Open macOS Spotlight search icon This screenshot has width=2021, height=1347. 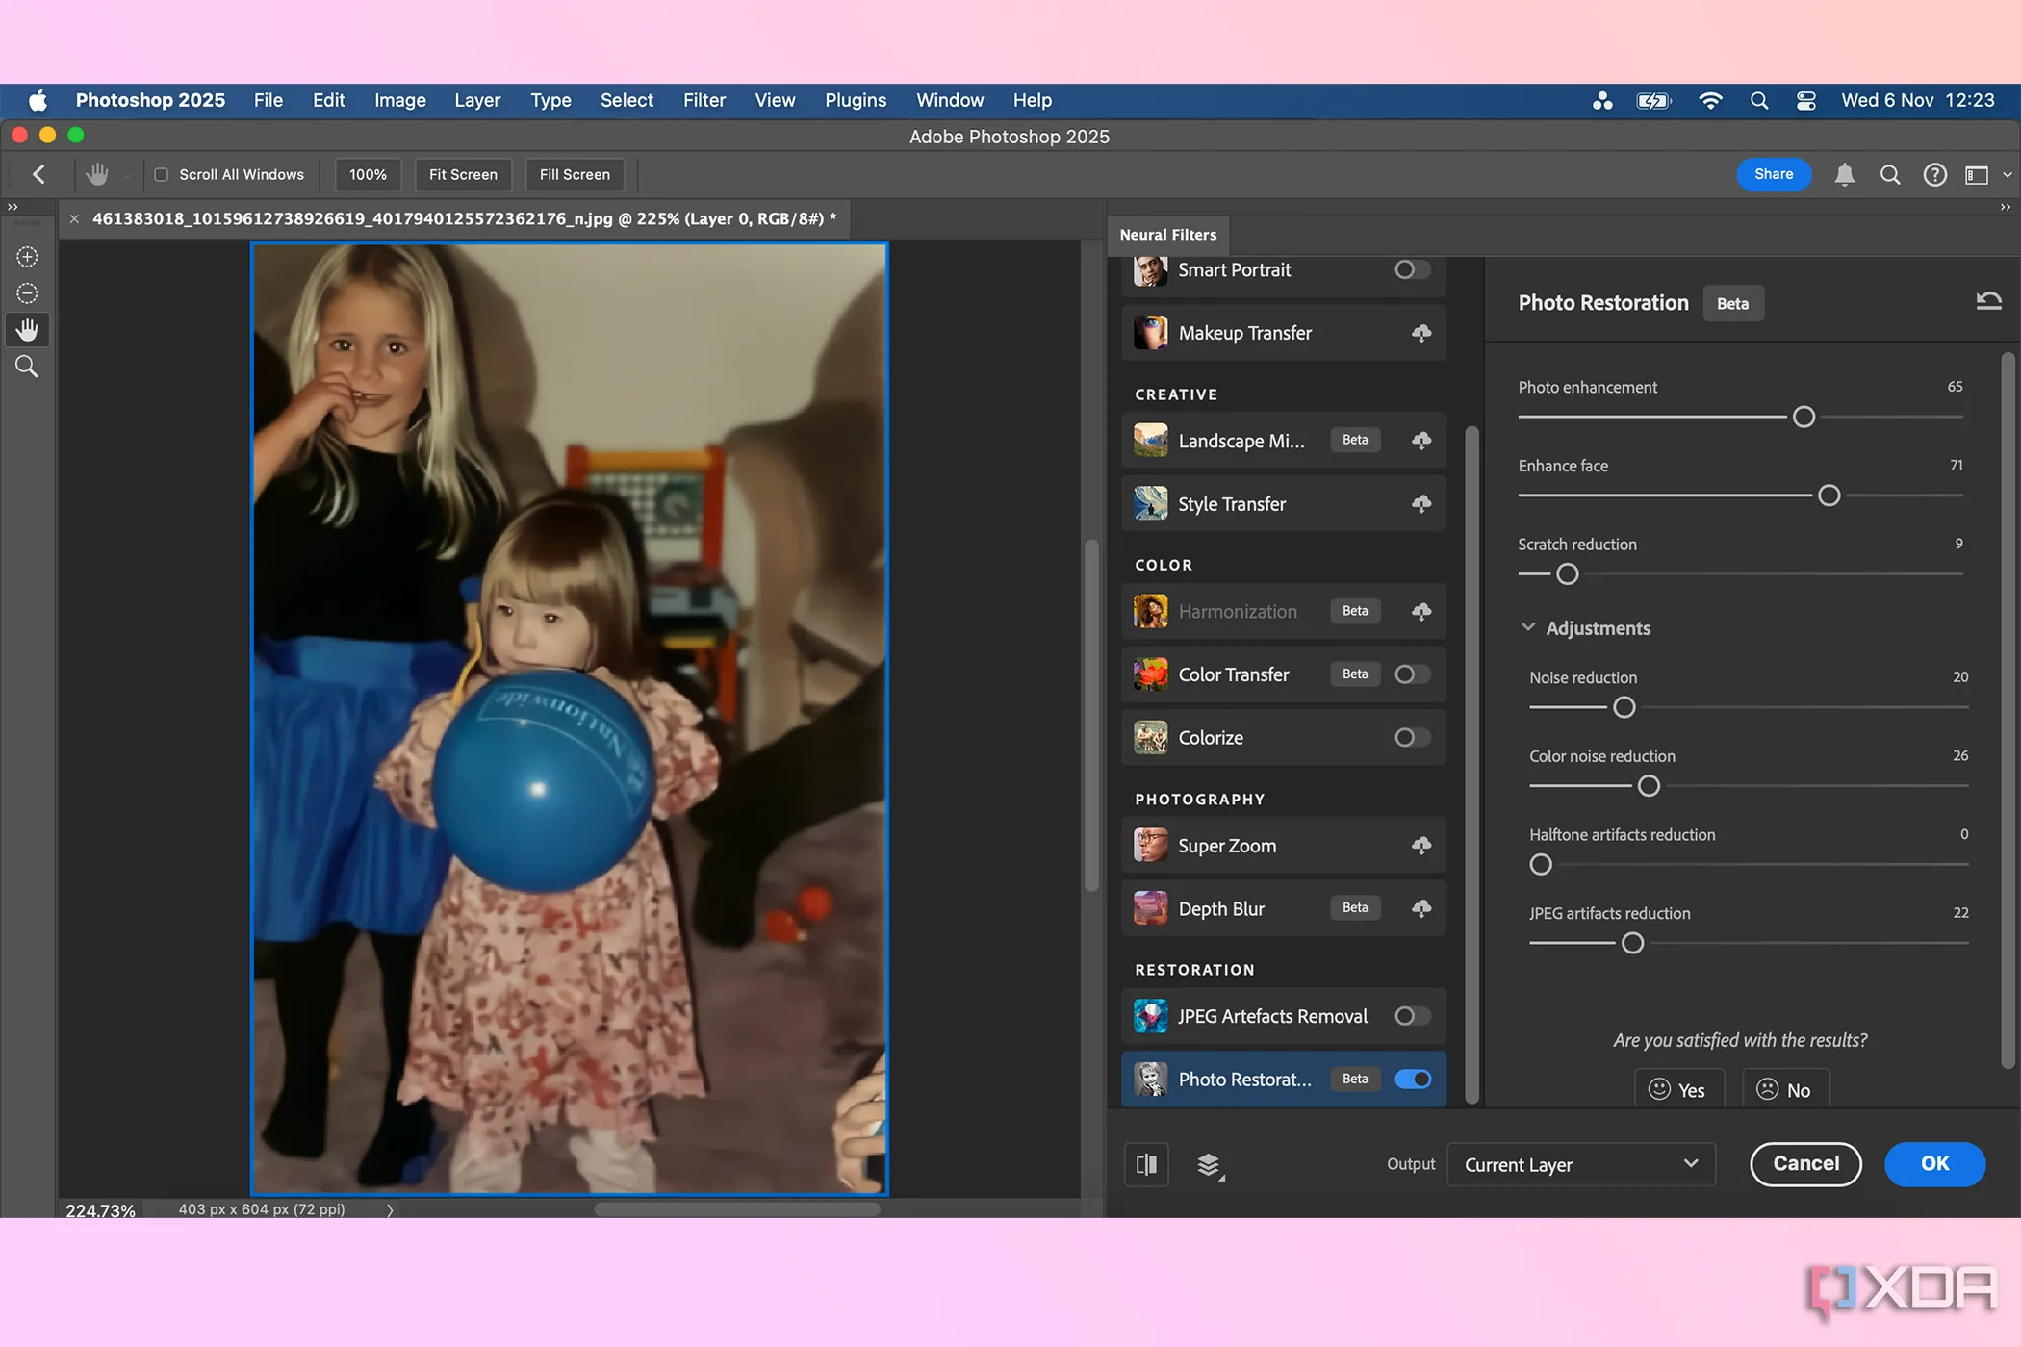[1758, 100]
